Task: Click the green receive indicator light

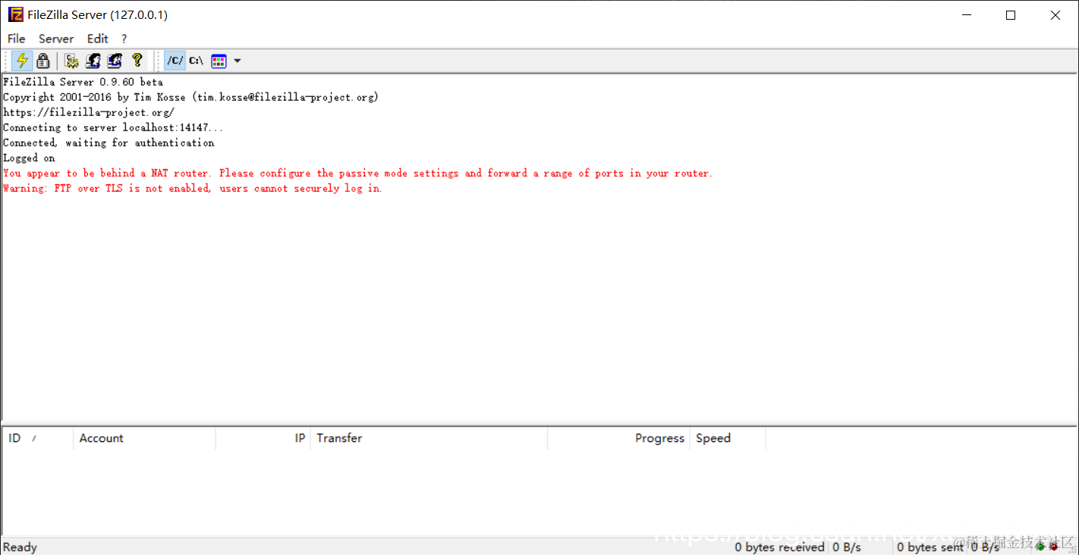Action: 1041,546
